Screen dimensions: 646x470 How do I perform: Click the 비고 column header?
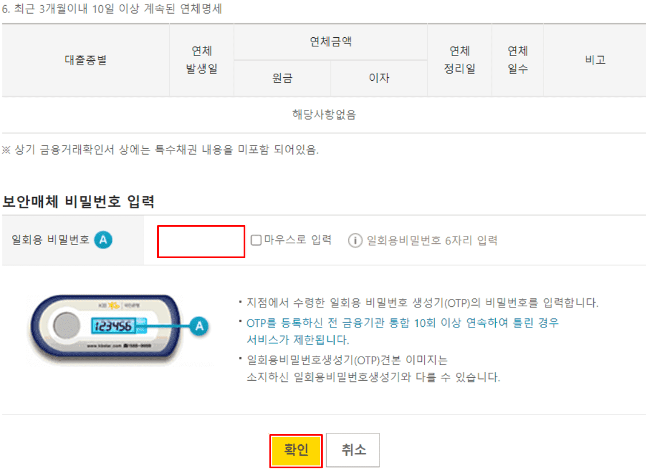tap(595, 60)
